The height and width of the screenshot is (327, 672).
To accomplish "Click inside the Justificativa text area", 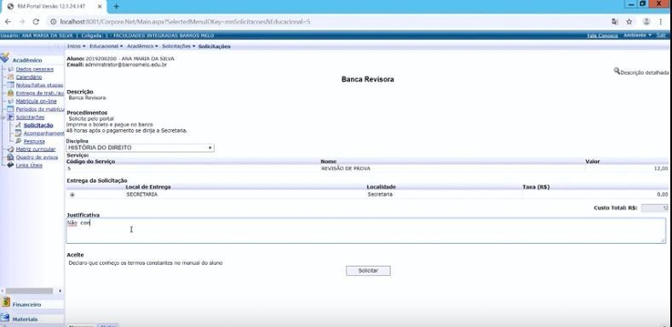I will (x=366, y=231).
